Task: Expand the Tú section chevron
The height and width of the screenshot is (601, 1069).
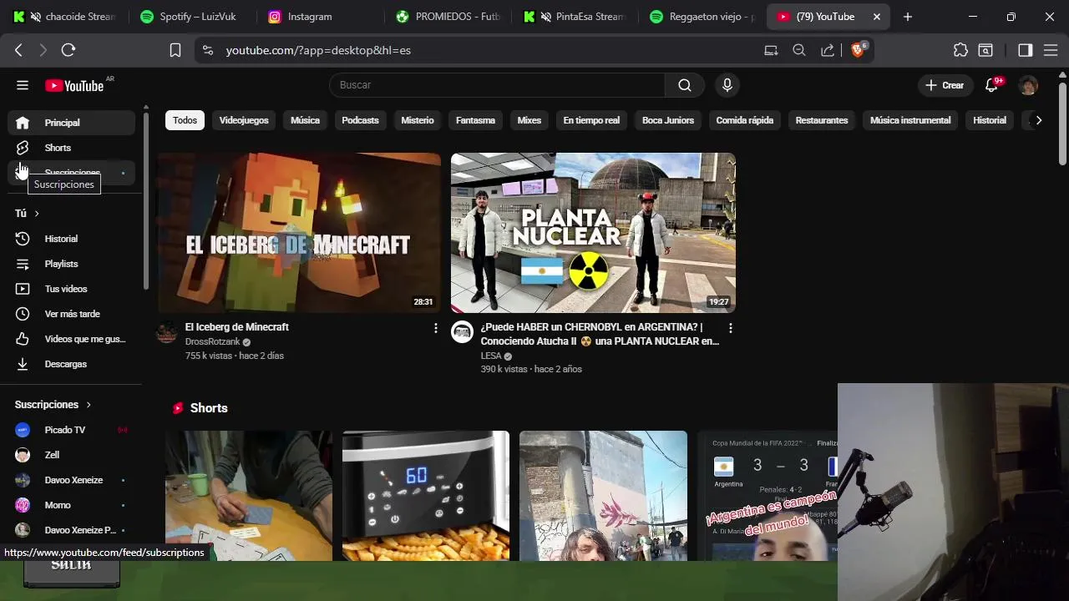Action: pos(37,214)
